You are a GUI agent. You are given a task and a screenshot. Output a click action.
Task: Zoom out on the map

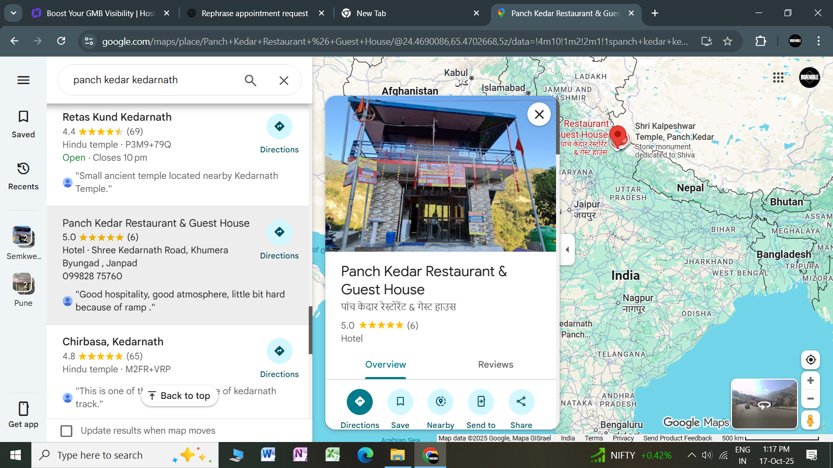pyautogui.click(x=811, y=399)
